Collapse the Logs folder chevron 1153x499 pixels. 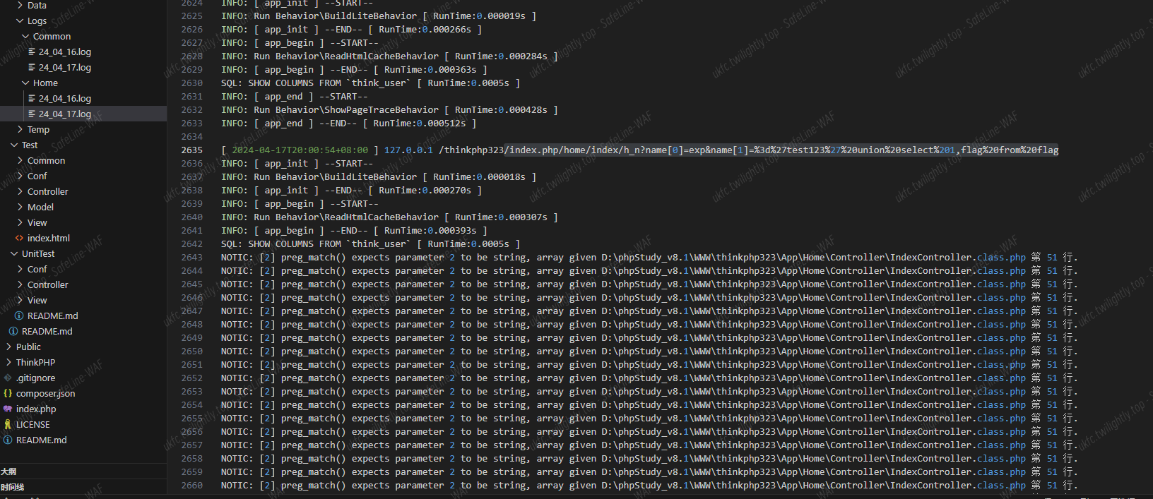coord(20,21)
